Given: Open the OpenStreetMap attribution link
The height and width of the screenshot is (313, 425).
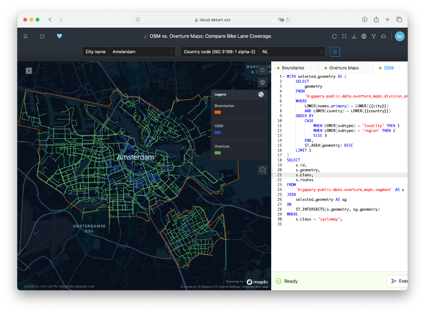Looking at the screenshot, I should coord(228,287).
